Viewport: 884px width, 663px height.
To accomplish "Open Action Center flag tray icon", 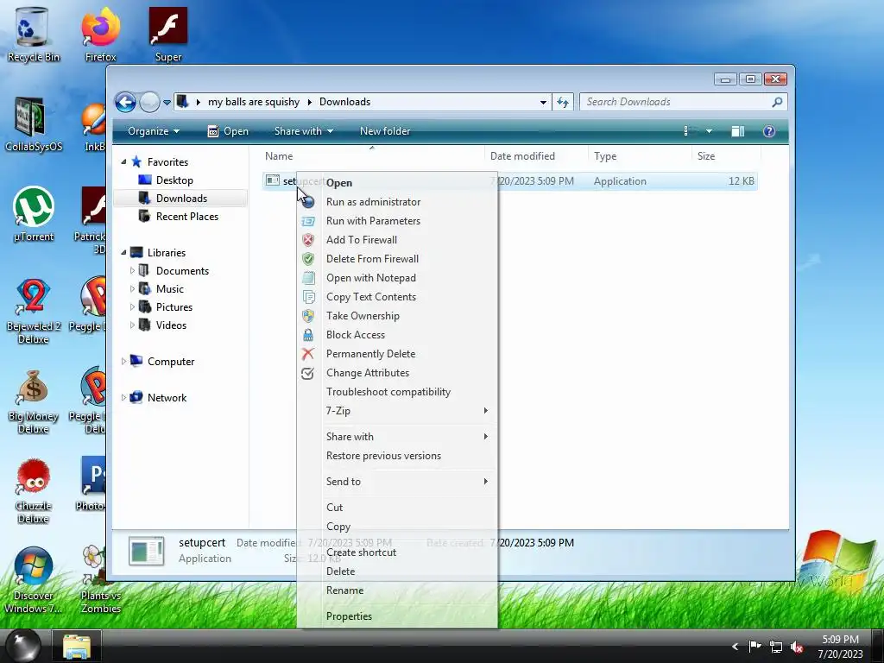I will point(755,646).
